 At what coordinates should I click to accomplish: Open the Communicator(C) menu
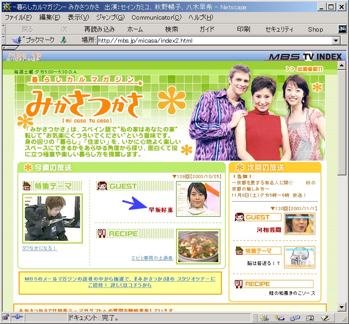[156, 17]
